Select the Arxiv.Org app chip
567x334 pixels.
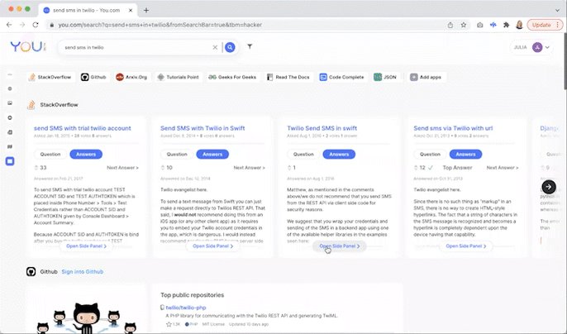coord(131,77)
